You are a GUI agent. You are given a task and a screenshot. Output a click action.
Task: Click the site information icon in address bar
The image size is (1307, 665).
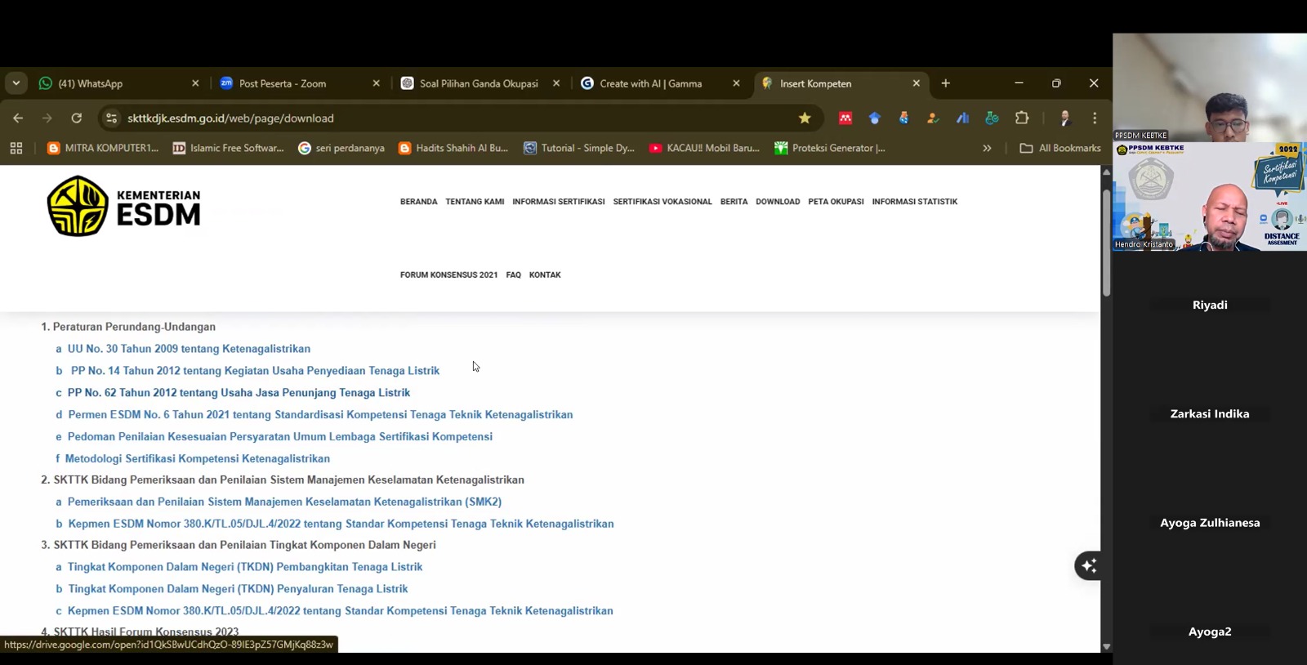pos(112,118)
